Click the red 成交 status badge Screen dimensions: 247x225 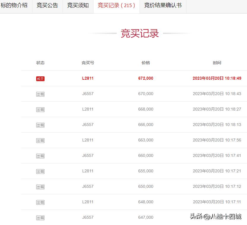tap(40, 78)
